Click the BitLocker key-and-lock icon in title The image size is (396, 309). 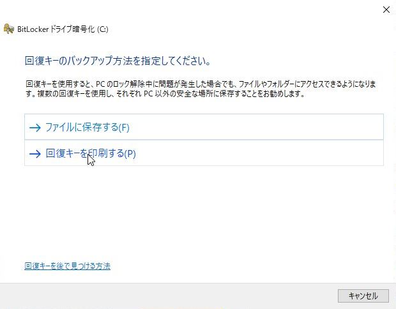(8, 29)
